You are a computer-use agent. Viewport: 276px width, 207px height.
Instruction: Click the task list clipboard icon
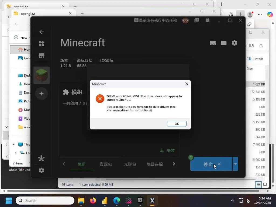[136, 20]
